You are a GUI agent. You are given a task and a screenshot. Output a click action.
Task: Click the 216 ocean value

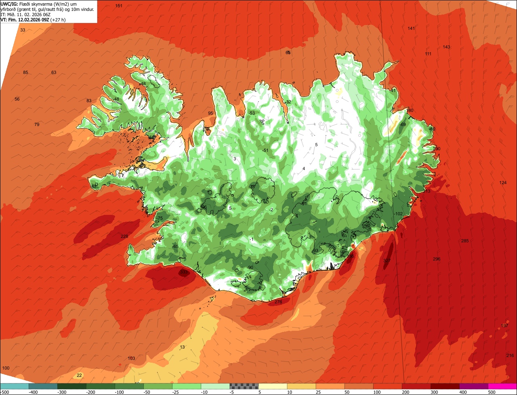[510, 355]
